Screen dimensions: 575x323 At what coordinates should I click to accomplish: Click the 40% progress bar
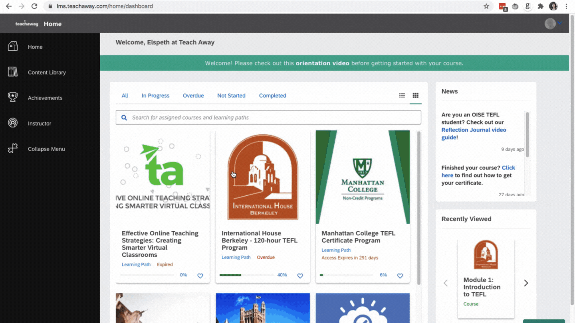[246, 275]
